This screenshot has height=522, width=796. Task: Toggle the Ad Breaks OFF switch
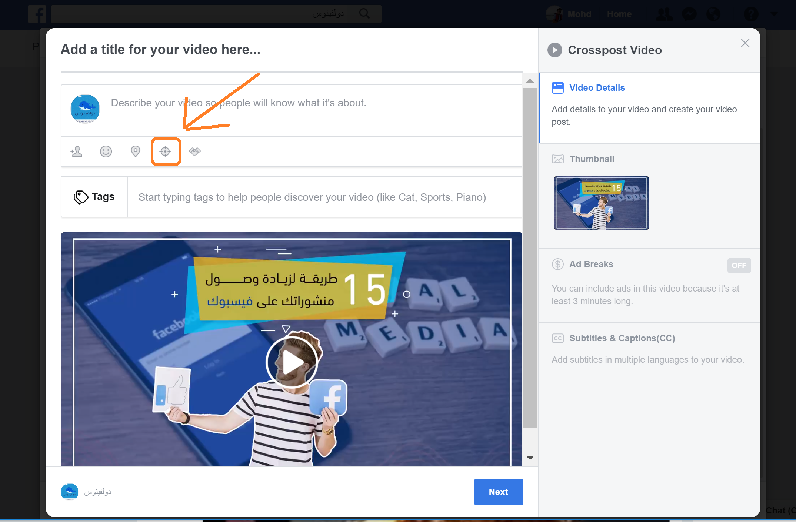click(739, 266)
